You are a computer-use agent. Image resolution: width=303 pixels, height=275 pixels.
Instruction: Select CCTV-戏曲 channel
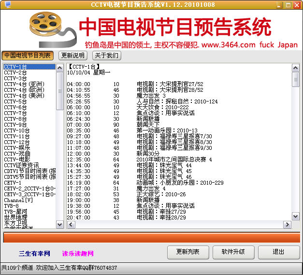coord(29,154)
